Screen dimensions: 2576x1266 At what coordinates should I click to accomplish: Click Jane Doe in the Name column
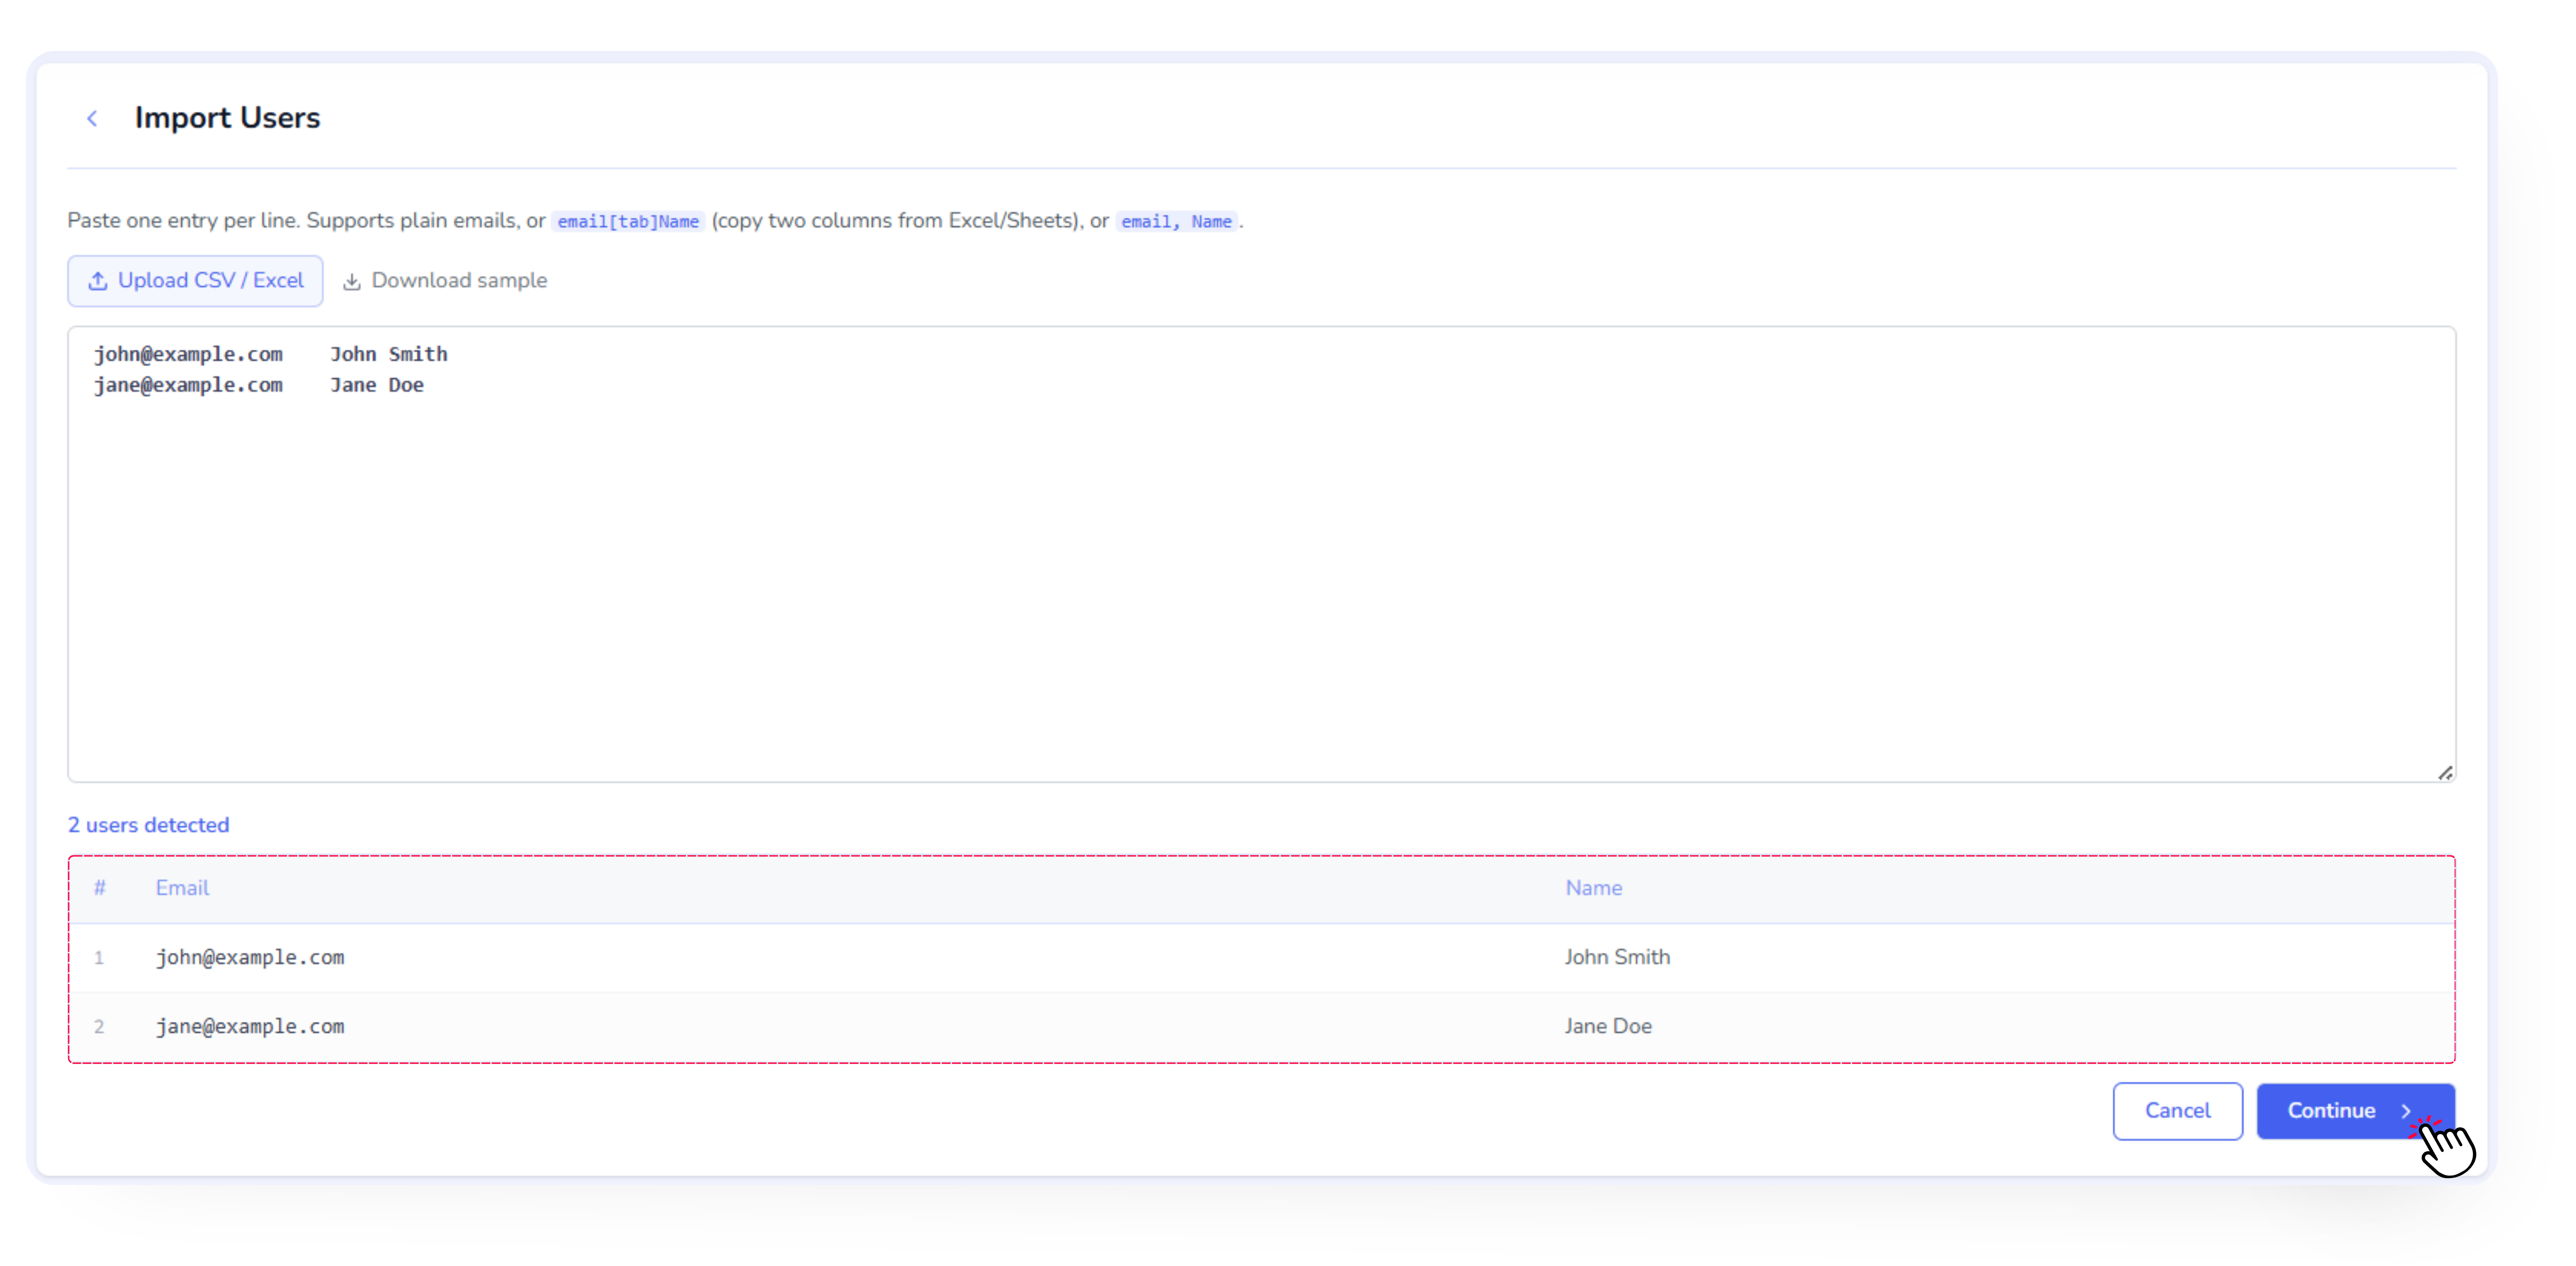1607,1026
